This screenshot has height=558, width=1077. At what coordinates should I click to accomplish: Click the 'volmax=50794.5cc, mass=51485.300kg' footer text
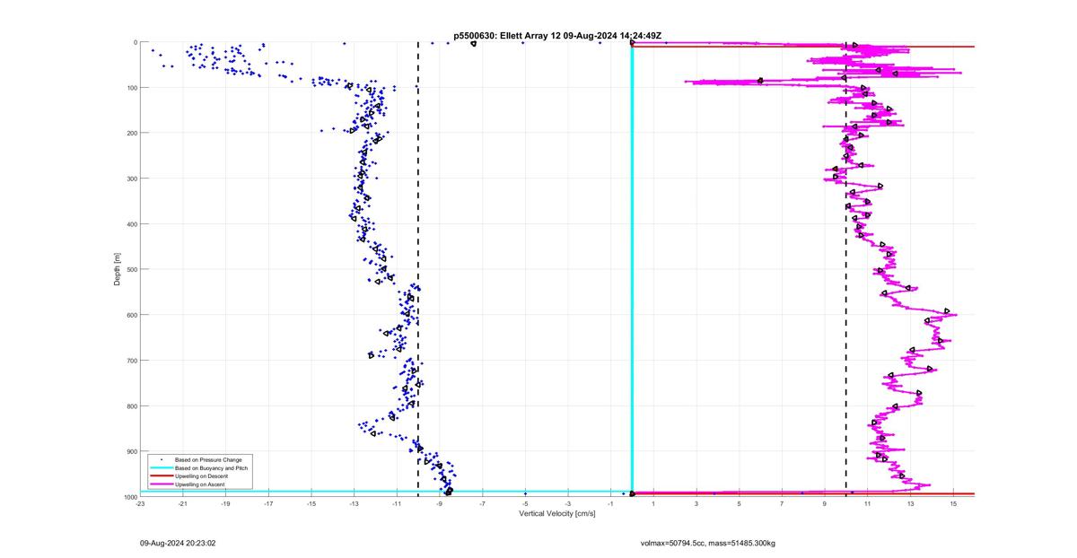[x=708, y=543]
